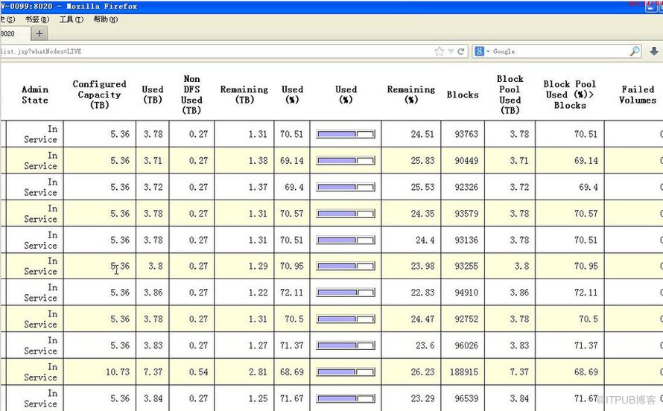Image resolution: width=663 pixels, height=411 pixels.
Task: Click the usage bar in the 94910 blocks row
Action: [346, 293]
